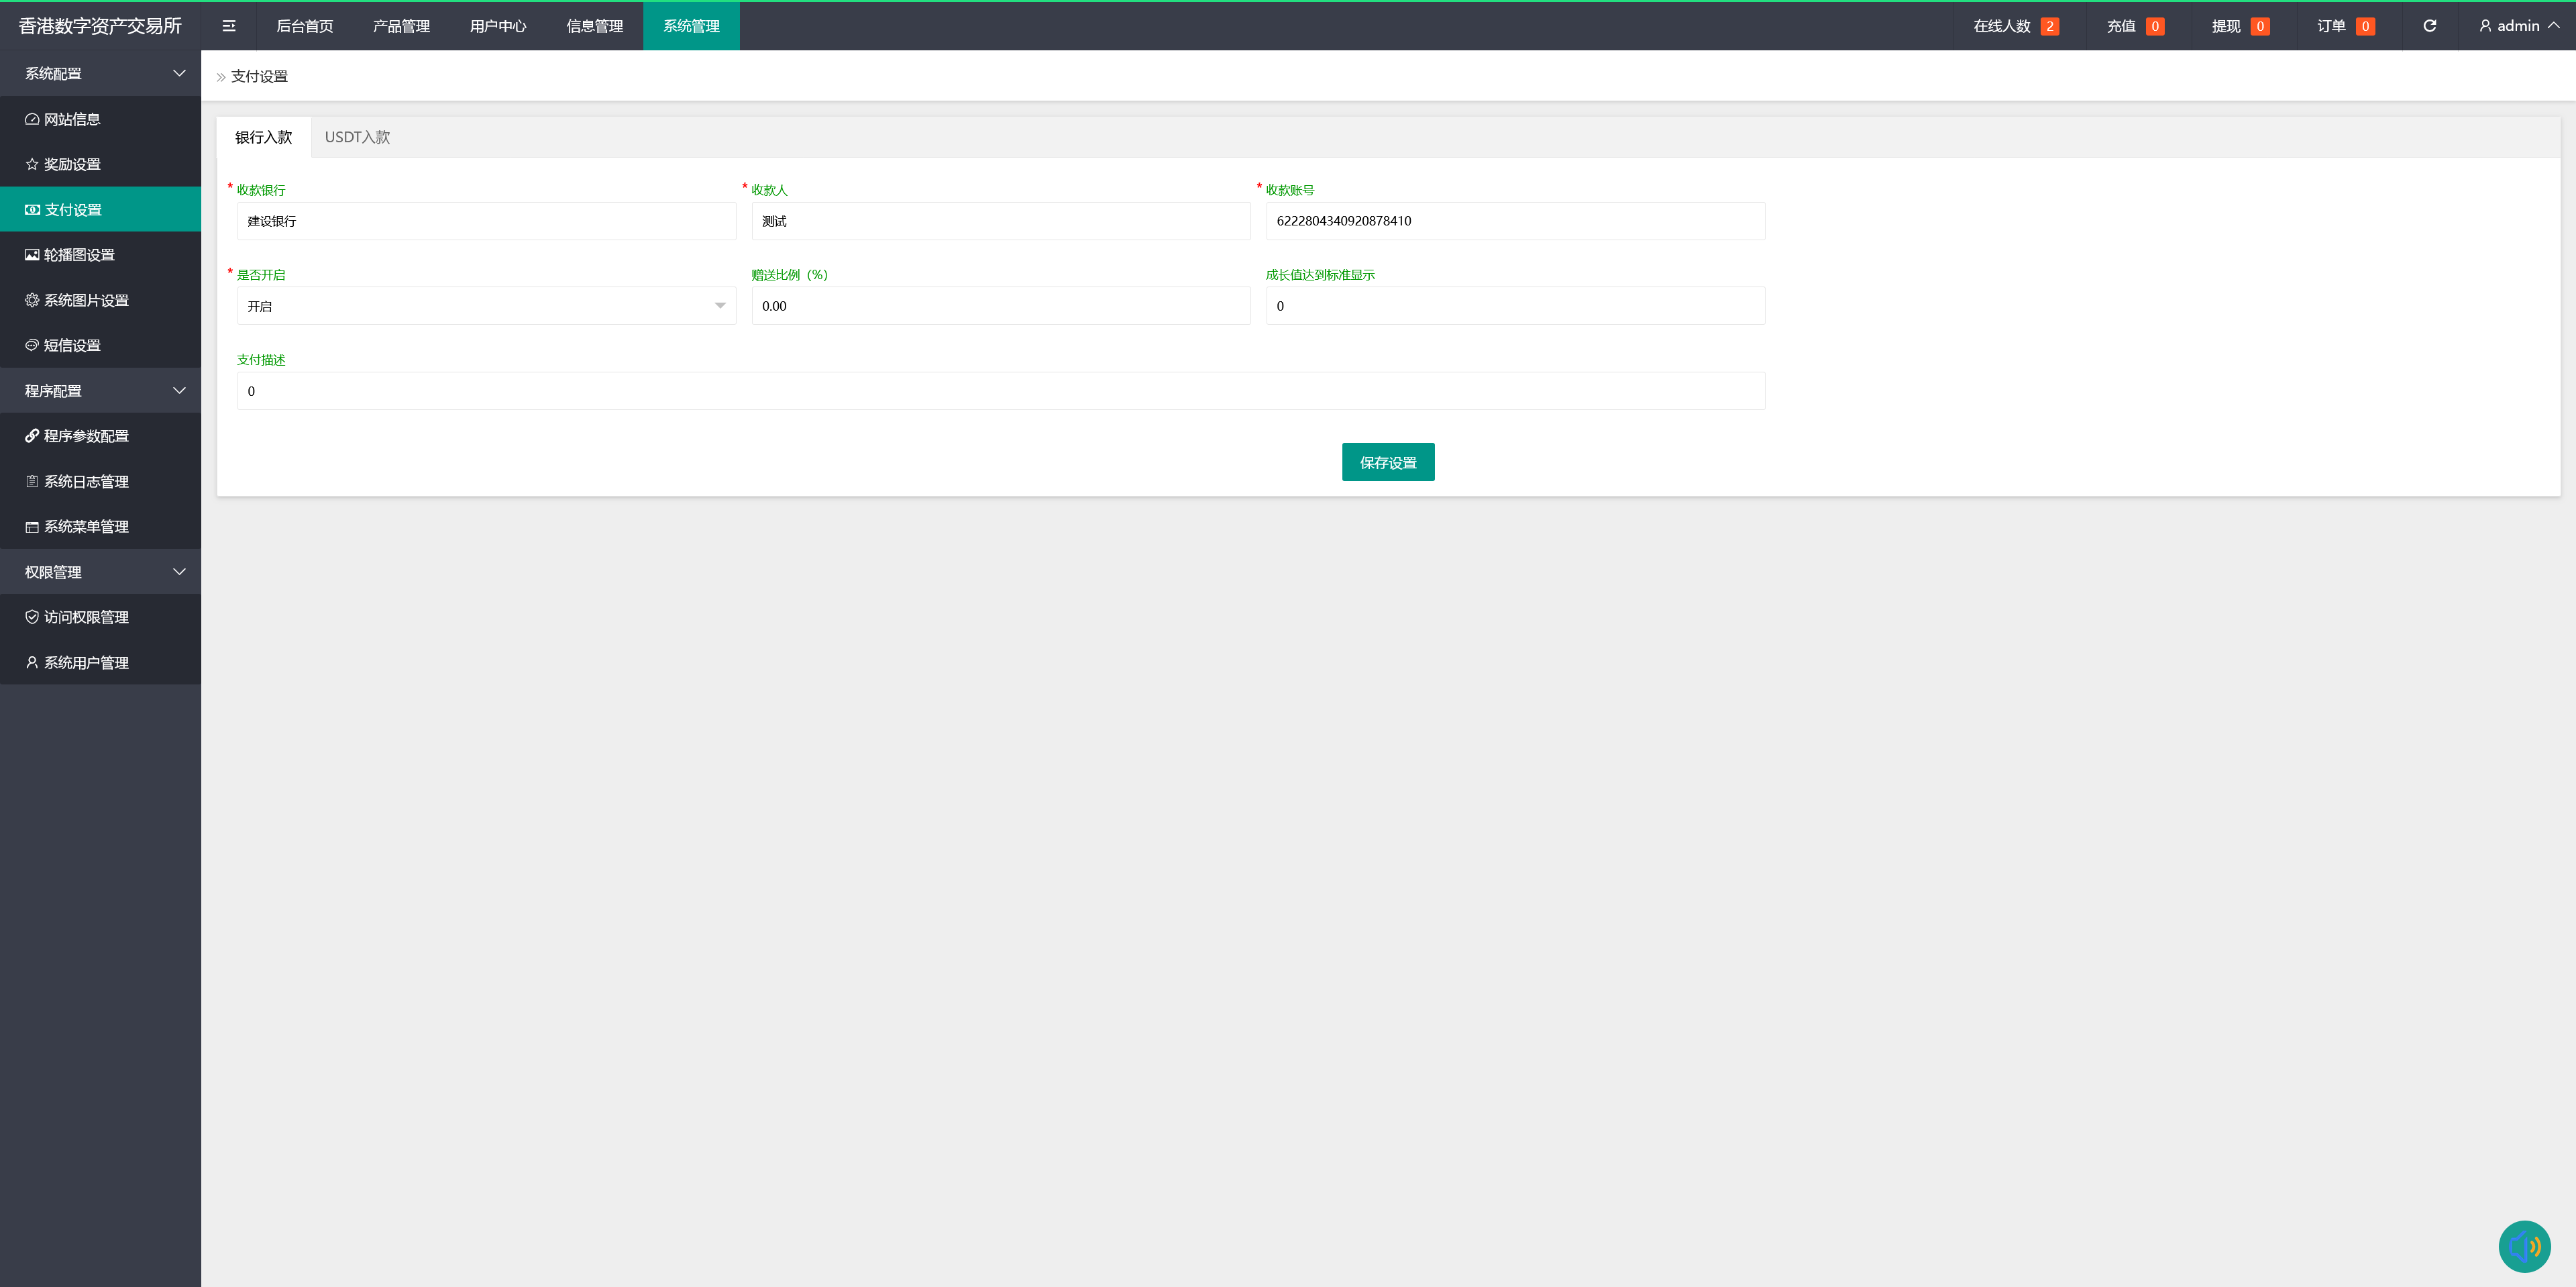
Task: Open 短信设置 sidebar item
Action: coord(72,345)
